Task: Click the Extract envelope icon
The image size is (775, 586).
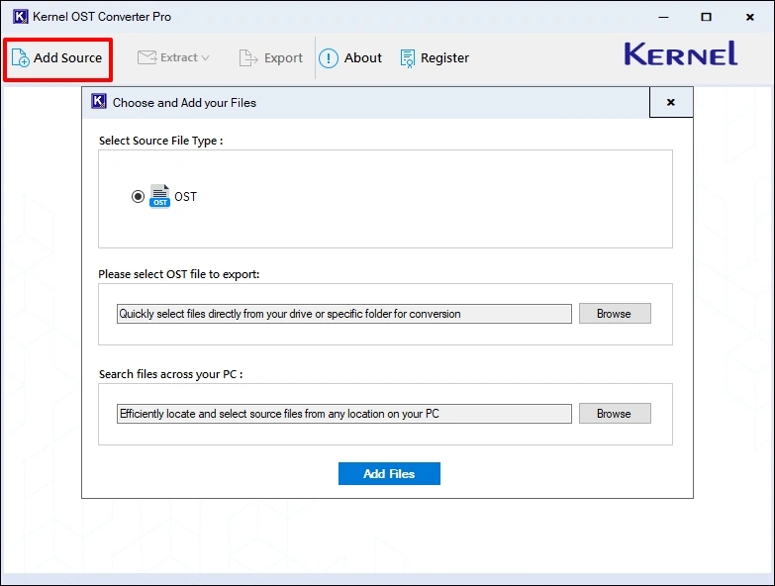Action: [x=146, y=57]
